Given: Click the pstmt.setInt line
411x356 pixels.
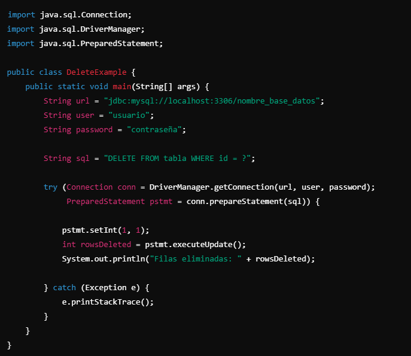Looking at the screenshot, I should pyautogui.click(x=106, y=230).
